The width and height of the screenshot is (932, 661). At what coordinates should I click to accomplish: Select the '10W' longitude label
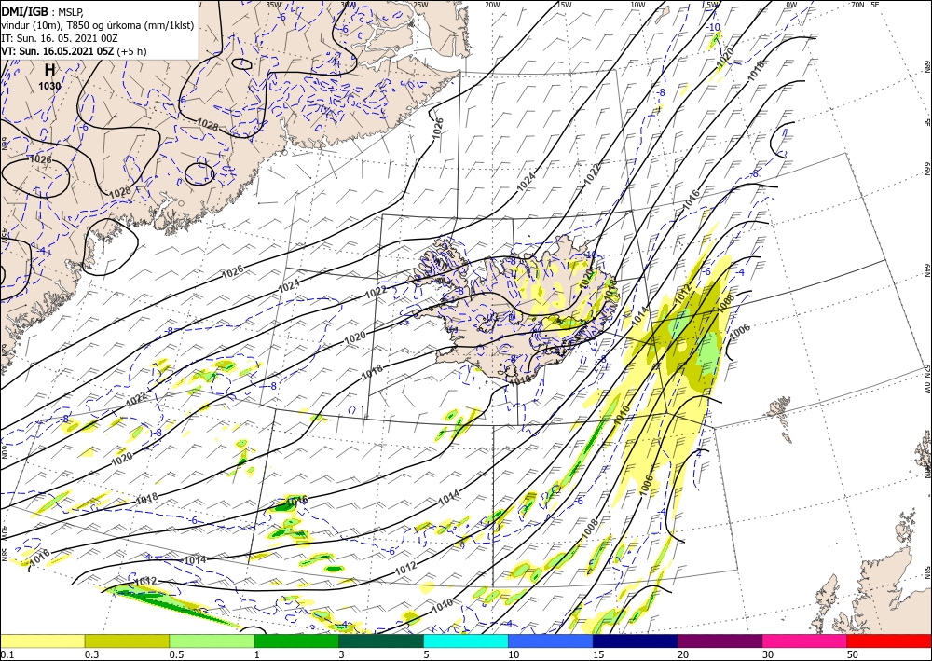[637, 5]
